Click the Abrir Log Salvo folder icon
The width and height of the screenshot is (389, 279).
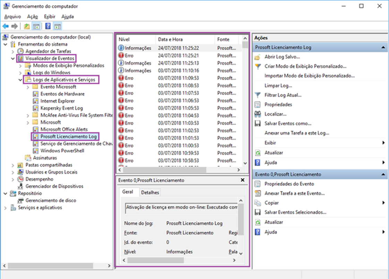point(258,57)
